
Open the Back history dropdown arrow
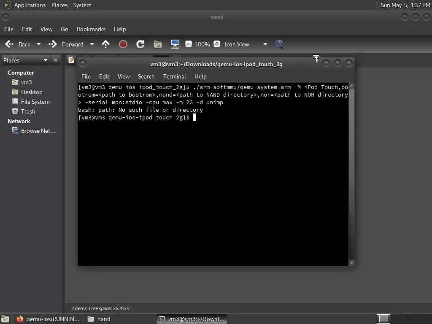[38, 44]
